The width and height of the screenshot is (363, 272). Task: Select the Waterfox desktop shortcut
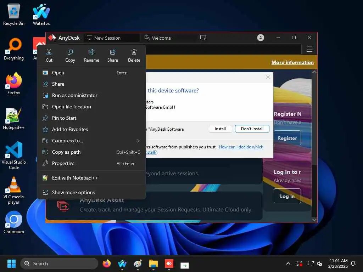click(41, 14)
